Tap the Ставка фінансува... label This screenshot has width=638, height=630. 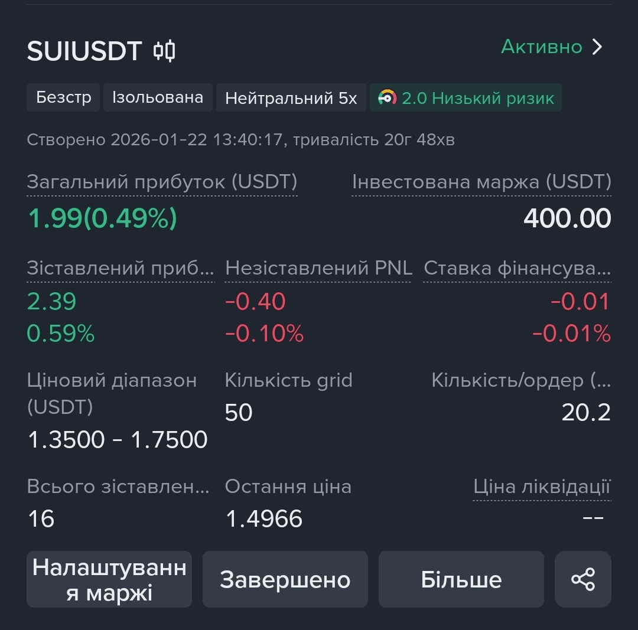tap(517, 268)
